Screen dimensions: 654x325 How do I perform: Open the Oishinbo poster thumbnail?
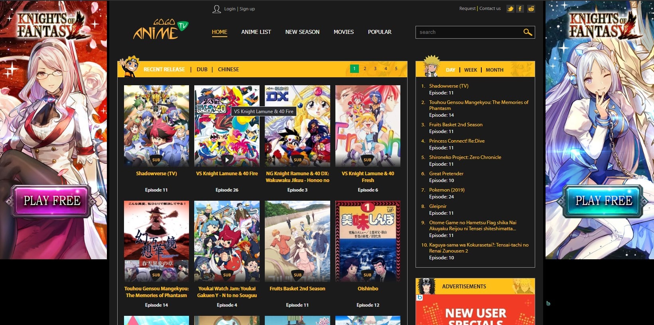(368, 241)
